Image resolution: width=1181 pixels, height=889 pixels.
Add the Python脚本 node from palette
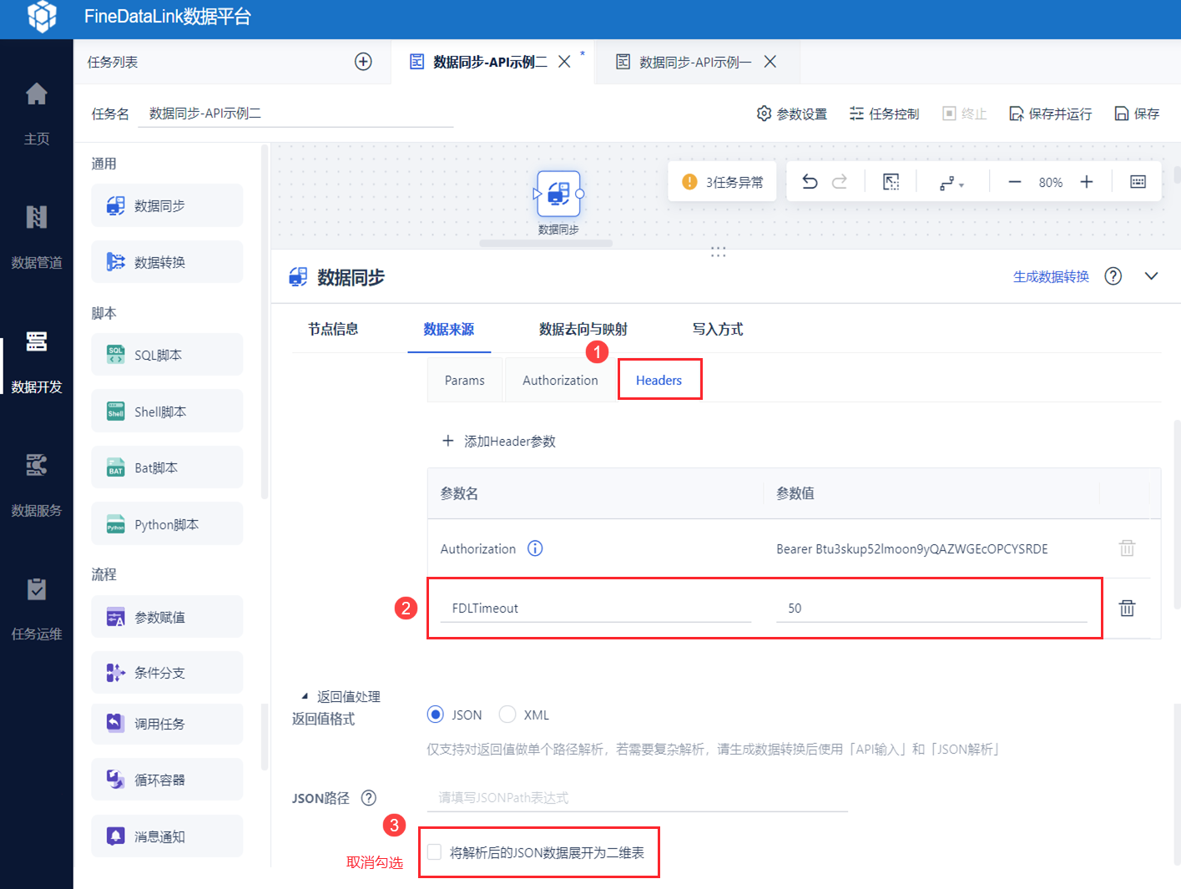tap(167, 524)
